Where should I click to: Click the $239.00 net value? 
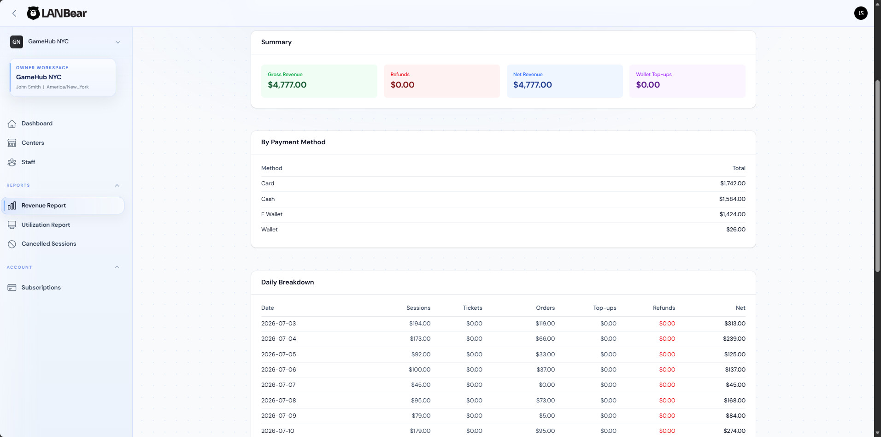click(734, 339)
